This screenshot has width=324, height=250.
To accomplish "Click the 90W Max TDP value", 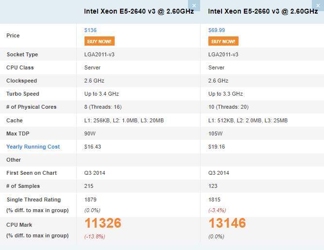I will [x=90, y=133].
